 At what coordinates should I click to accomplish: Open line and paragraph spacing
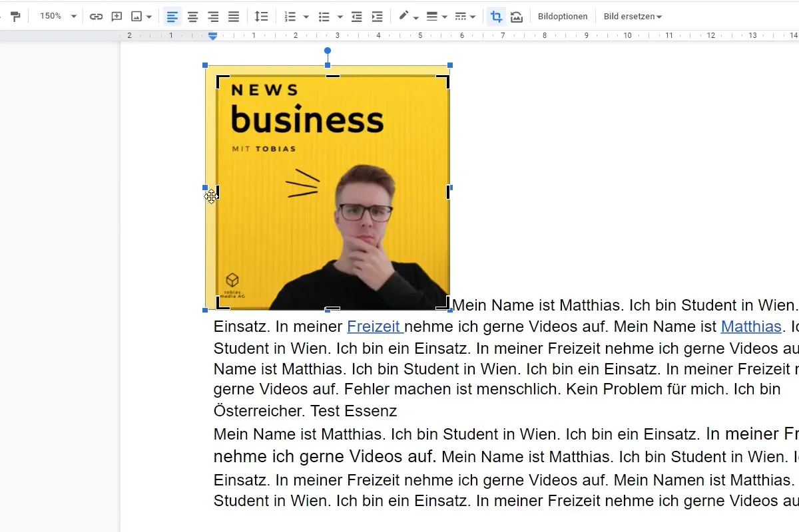click(x=262, y=17)
